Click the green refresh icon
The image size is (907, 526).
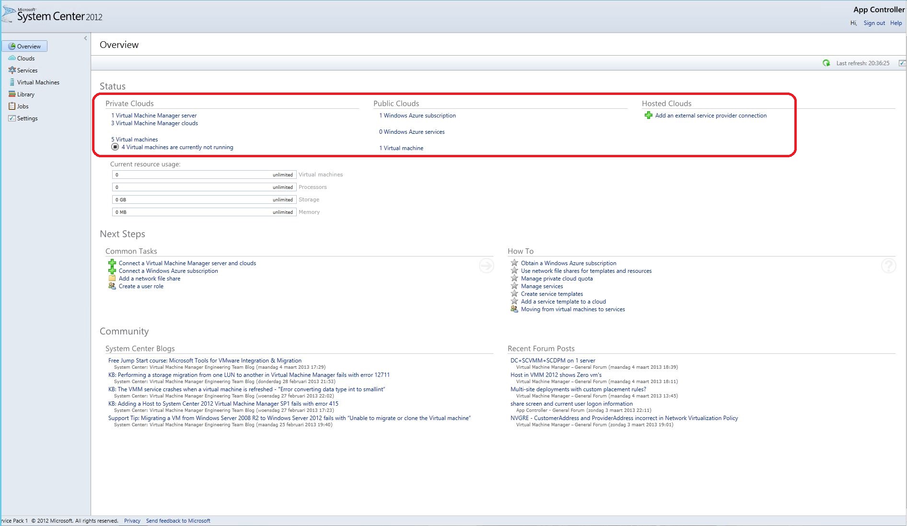pos(826,63)
